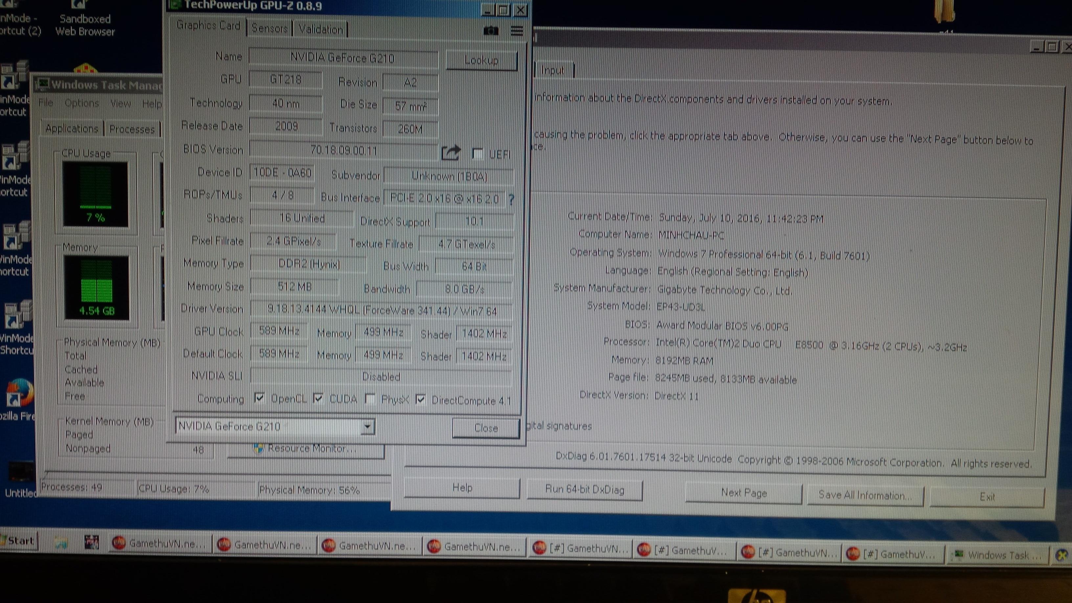Open the Help menu in Task Manager

152,104
